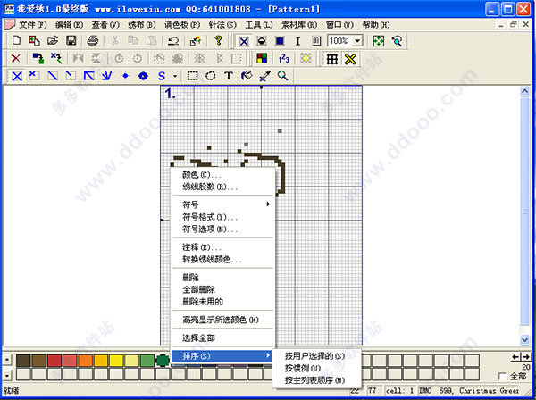This screenshot has width=536, height=400.
Task: Click the Open folder icon
Action: pos(53,41)
